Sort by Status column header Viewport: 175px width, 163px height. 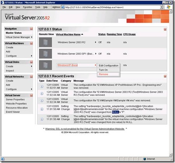tap(102, 34)
